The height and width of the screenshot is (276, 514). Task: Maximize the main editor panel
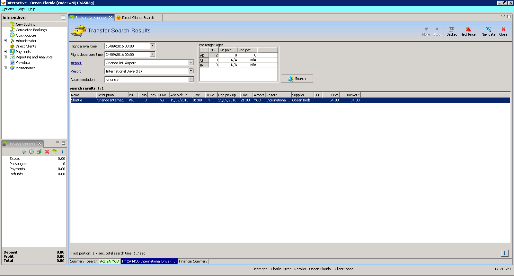[x=509, y=17]
